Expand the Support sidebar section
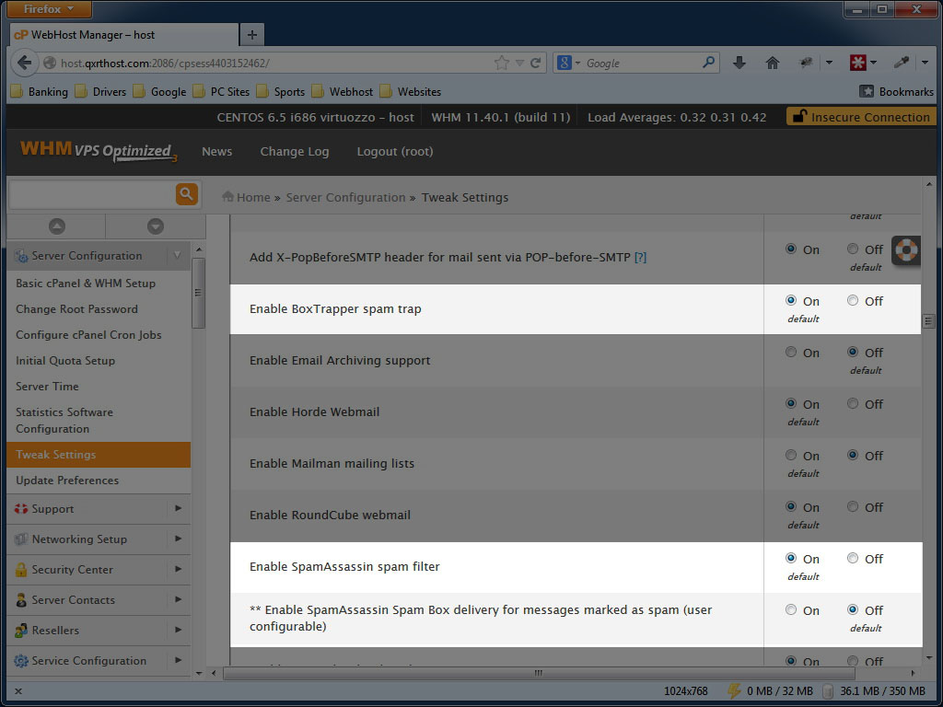Viewport: 943px width, 707px height. coord(178,508)
